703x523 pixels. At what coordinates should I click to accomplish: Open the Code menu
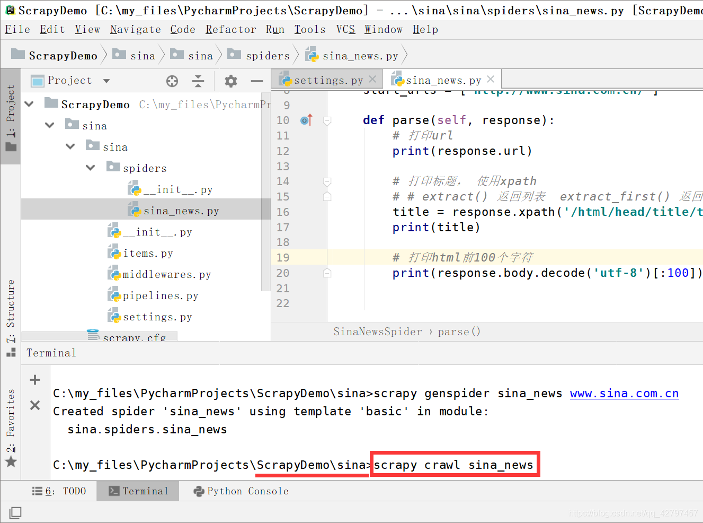[x=183, y=30]
